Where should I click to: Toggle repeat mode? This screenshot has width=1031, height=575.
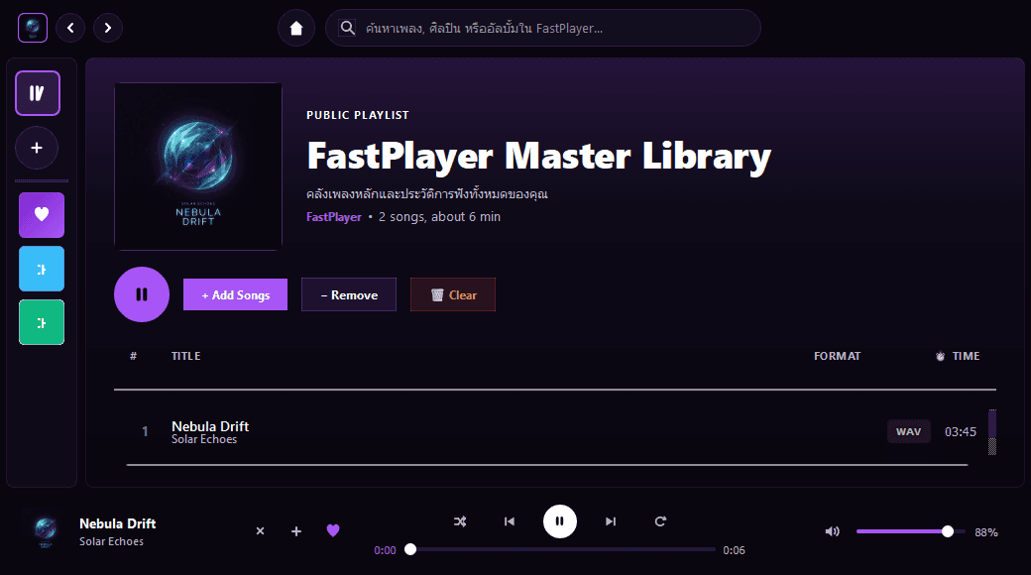click(x=661, y=521)
